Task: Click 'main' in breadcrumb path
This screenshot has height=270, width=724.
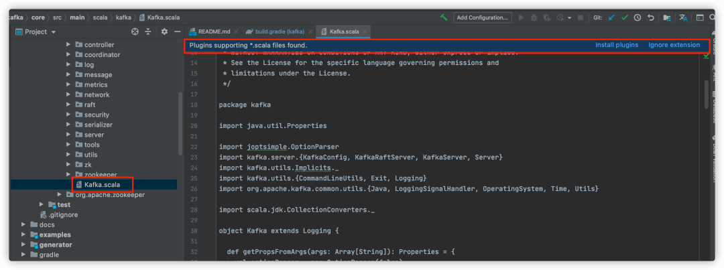Action: pyautogui.click(x=77, y=17)
